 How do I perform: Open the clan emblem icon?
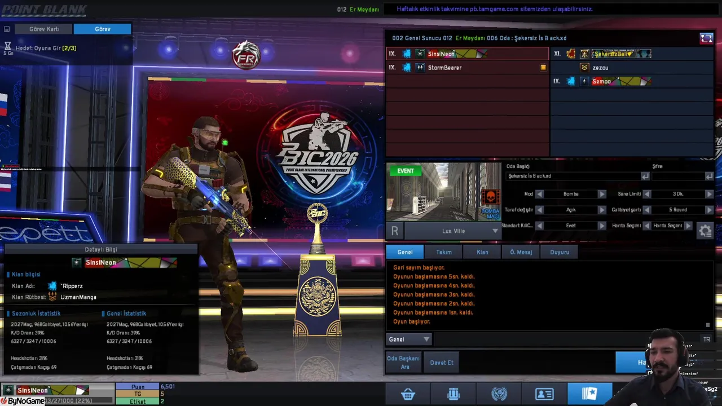click(499, 394)
